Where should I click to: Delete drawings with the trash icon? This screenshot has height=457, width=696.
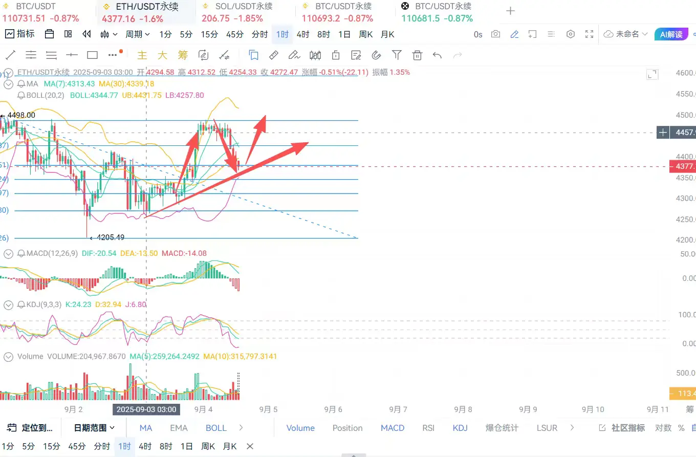pos(417,55)
